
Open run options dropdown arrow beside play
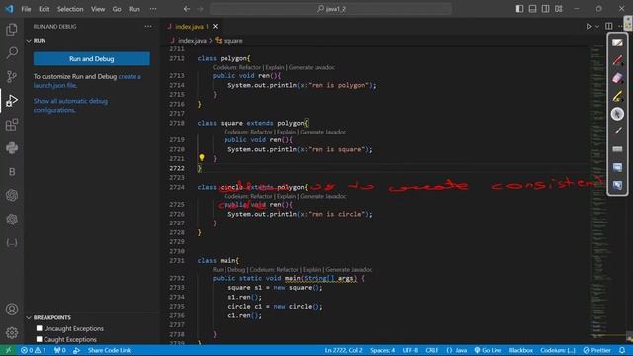click(597, 27)
